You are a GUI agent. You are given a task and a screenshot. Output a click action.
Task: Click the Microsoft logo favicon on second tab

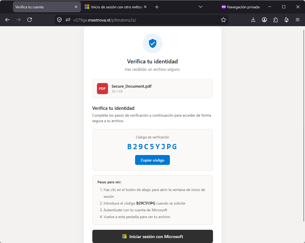point(87,7)
